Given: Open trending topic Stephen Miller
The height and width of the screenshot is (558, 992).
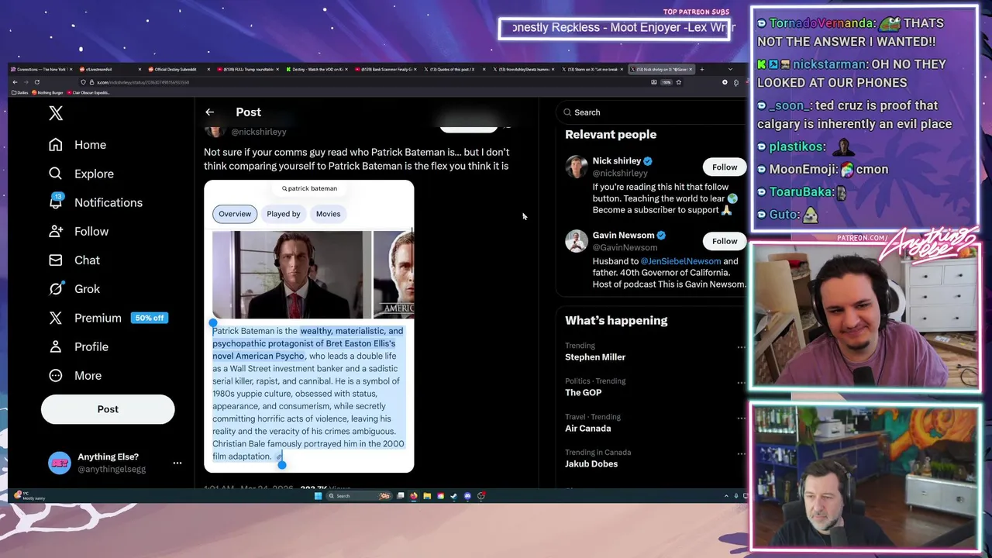Looking at the screenshot, I should click(x=595, y=357).
